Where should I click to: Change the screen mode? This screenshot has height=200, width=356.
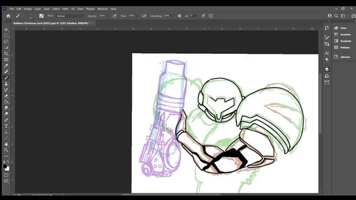6,181
